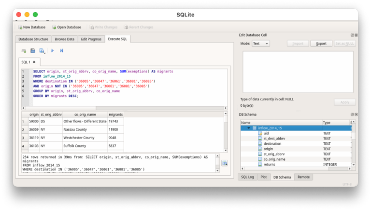
Task: Click the Write Changes toolbar icon
Action: (92, 28)
